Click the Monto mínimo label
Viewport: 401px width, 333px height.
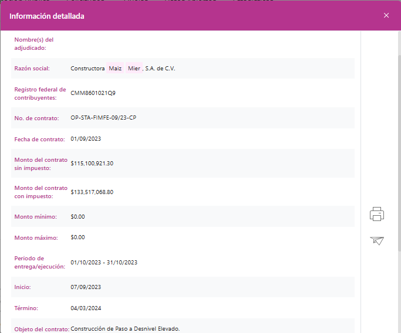point(35,217)
